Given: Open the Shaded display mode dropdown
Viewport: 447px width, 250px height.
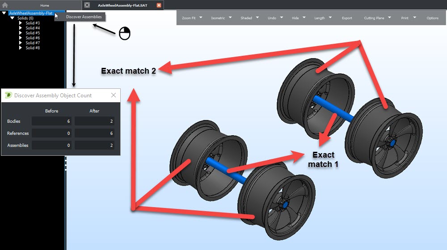Looking at the screenshot, I should [257, 18].
